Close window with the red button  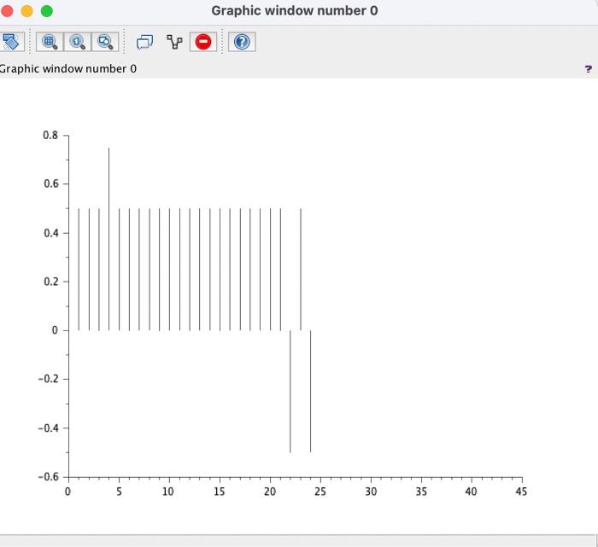pos(7,10)
